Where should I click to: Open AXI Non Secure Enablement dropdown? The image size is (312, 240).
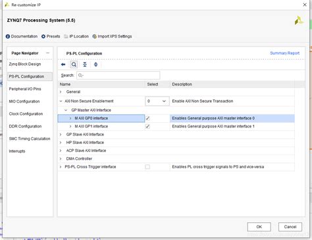157,101
